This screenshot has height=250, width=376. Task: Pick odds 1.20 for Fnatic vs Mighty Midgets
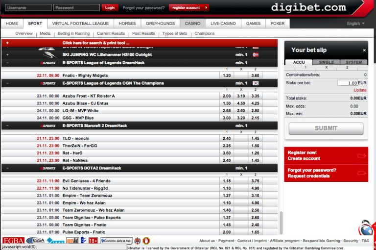coord(227,75)
